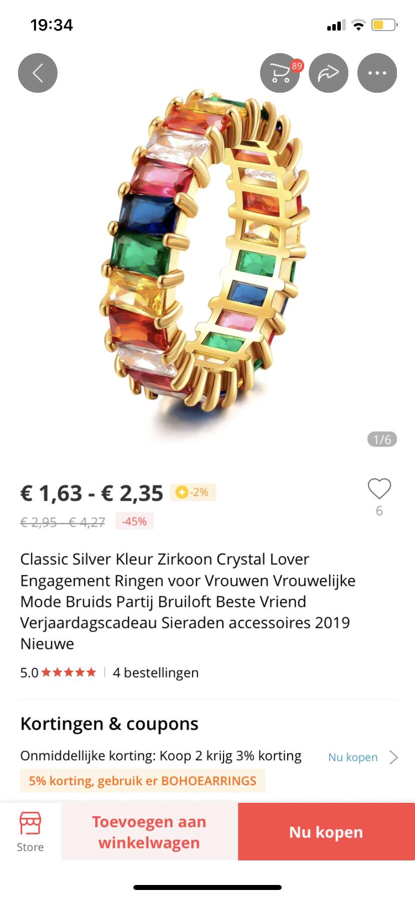Add ring to wishlist with heart icon
This screenshot has width=415, height=898.
click(x=379, y=489)
